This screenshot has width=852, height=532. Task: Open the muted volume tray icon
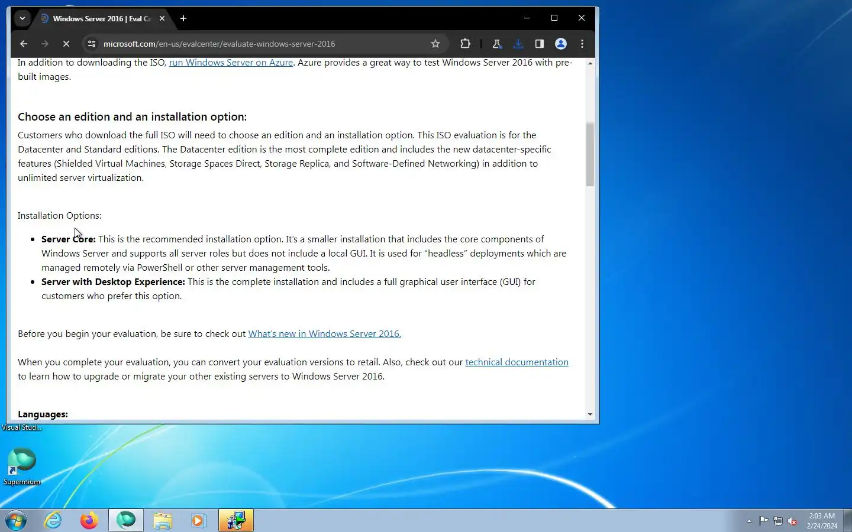(792, 521)
